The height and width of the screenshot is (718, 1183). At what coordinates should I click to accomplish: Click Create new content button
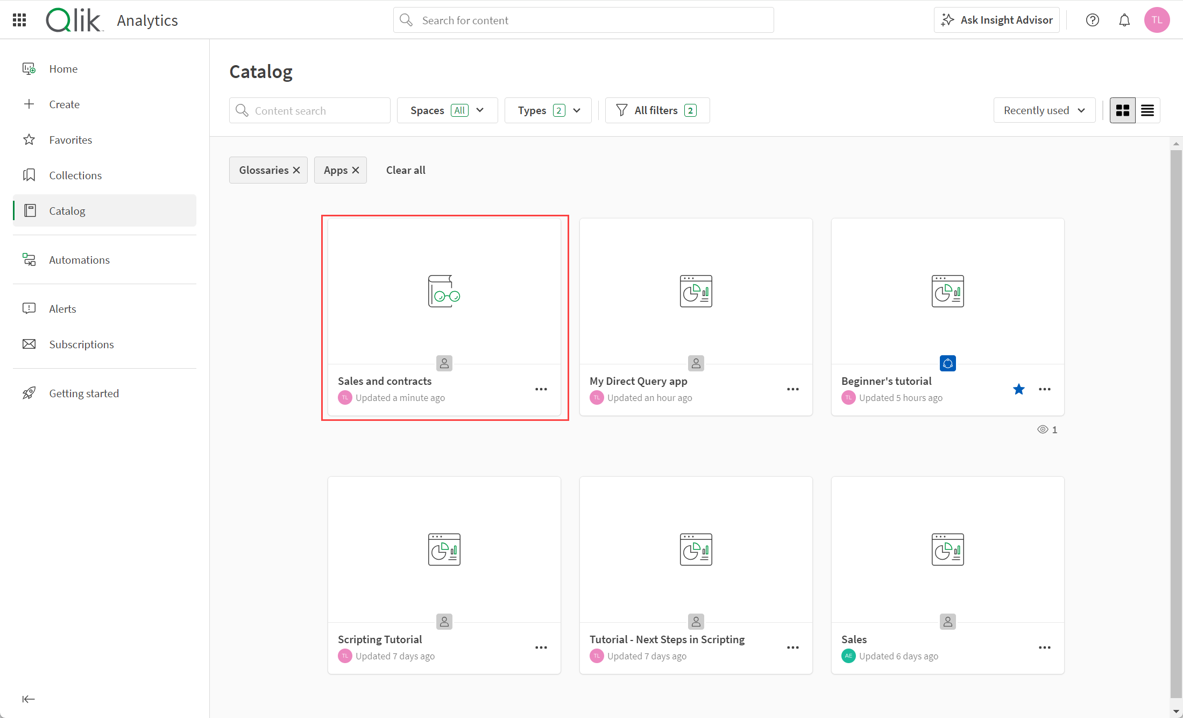[64, 104]
